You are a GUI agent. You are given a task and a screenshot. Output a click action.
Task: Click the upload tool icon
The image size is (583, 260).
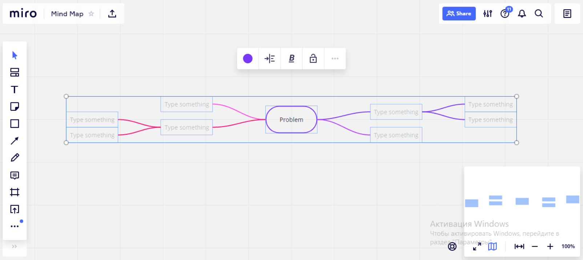tap(15, 209)
